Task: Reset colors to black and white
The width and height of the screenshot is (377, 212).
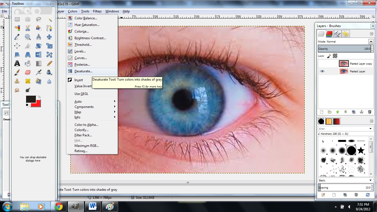Action: tap(27, 105)
